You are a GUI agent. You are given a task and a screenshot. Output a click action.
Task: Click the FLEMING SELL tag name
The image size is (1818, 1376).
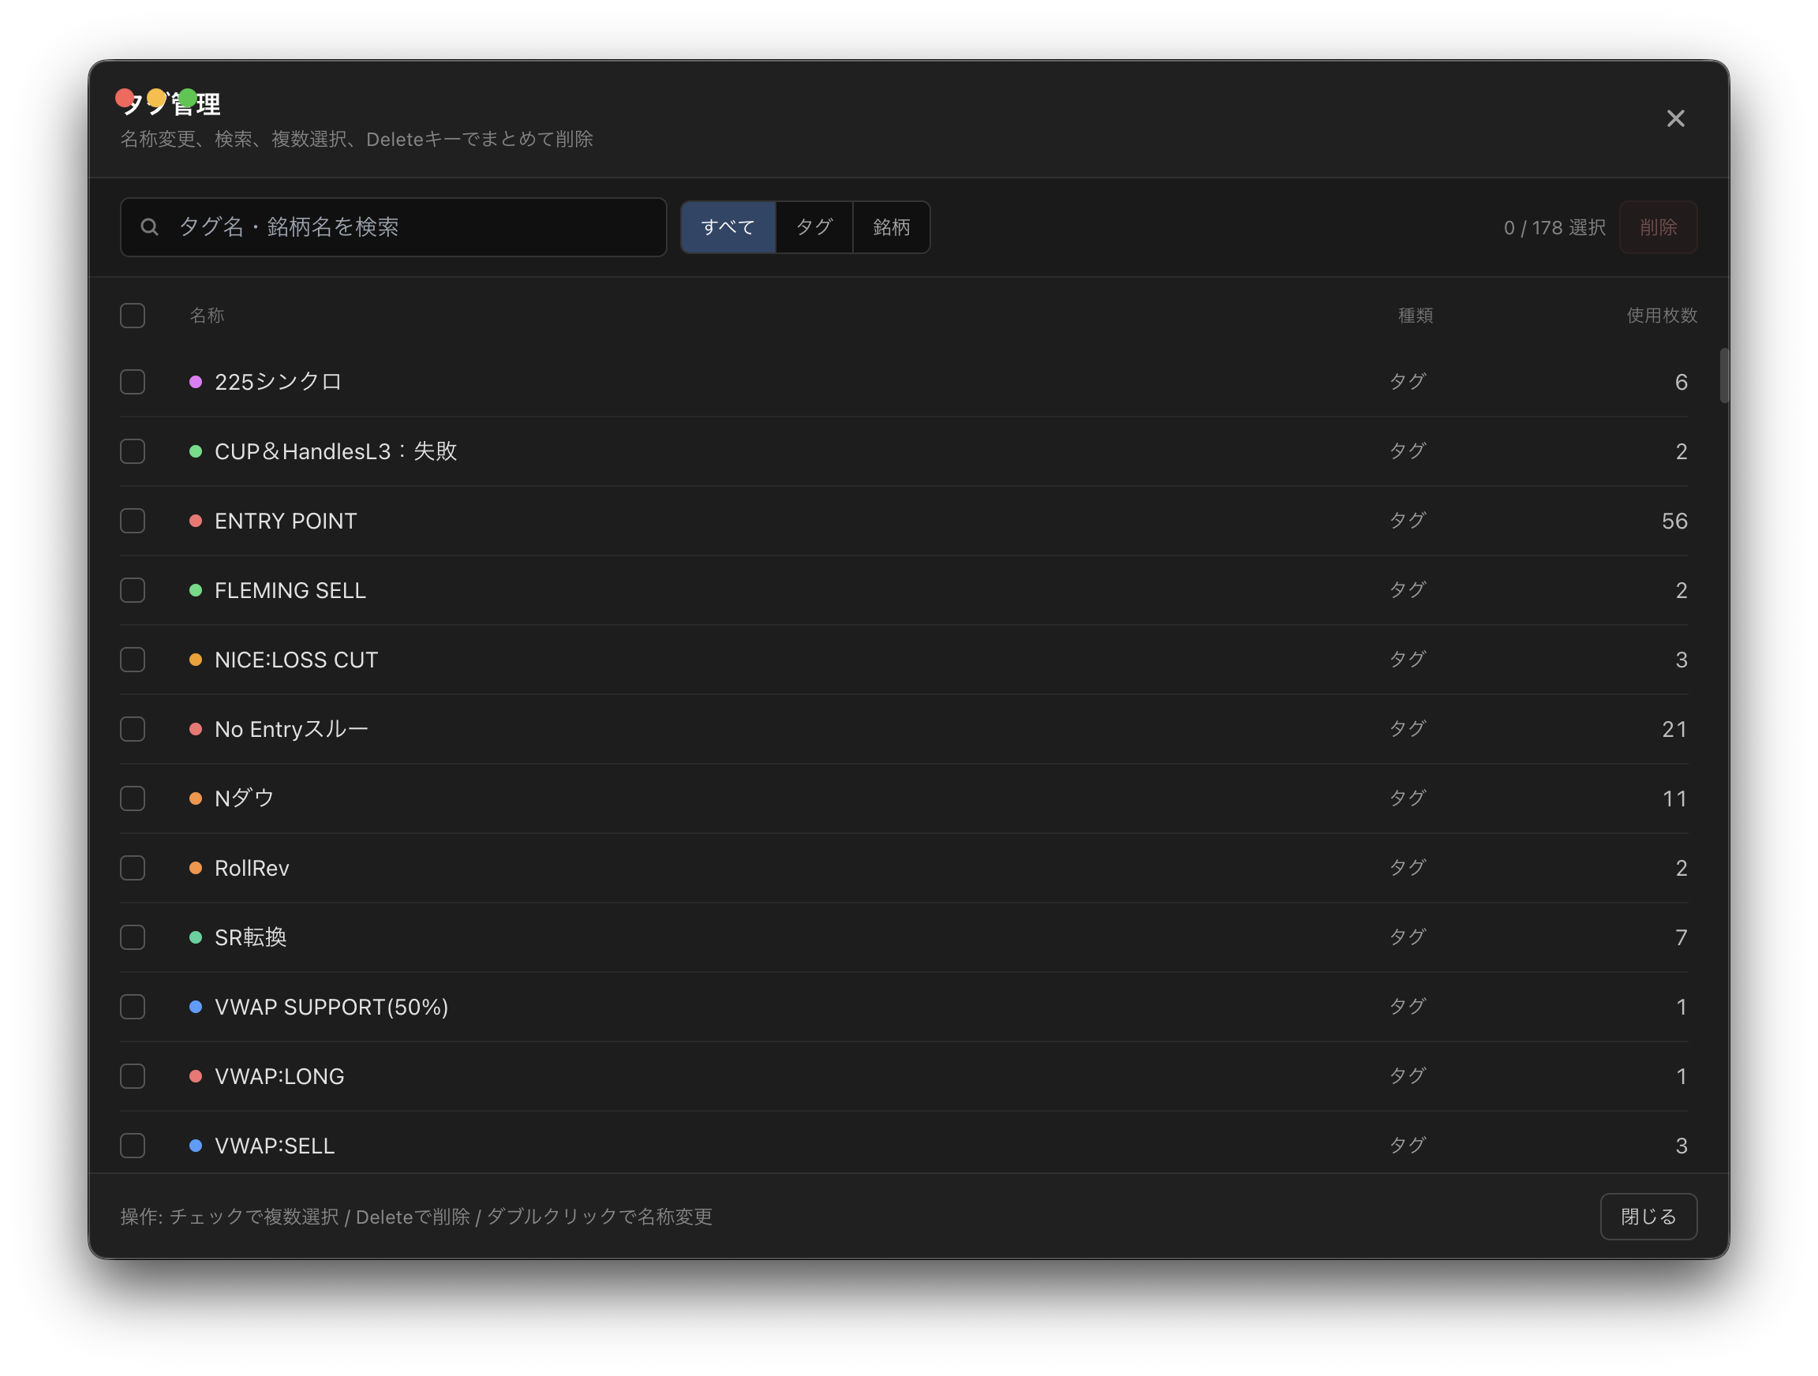(x=290, y=589)
